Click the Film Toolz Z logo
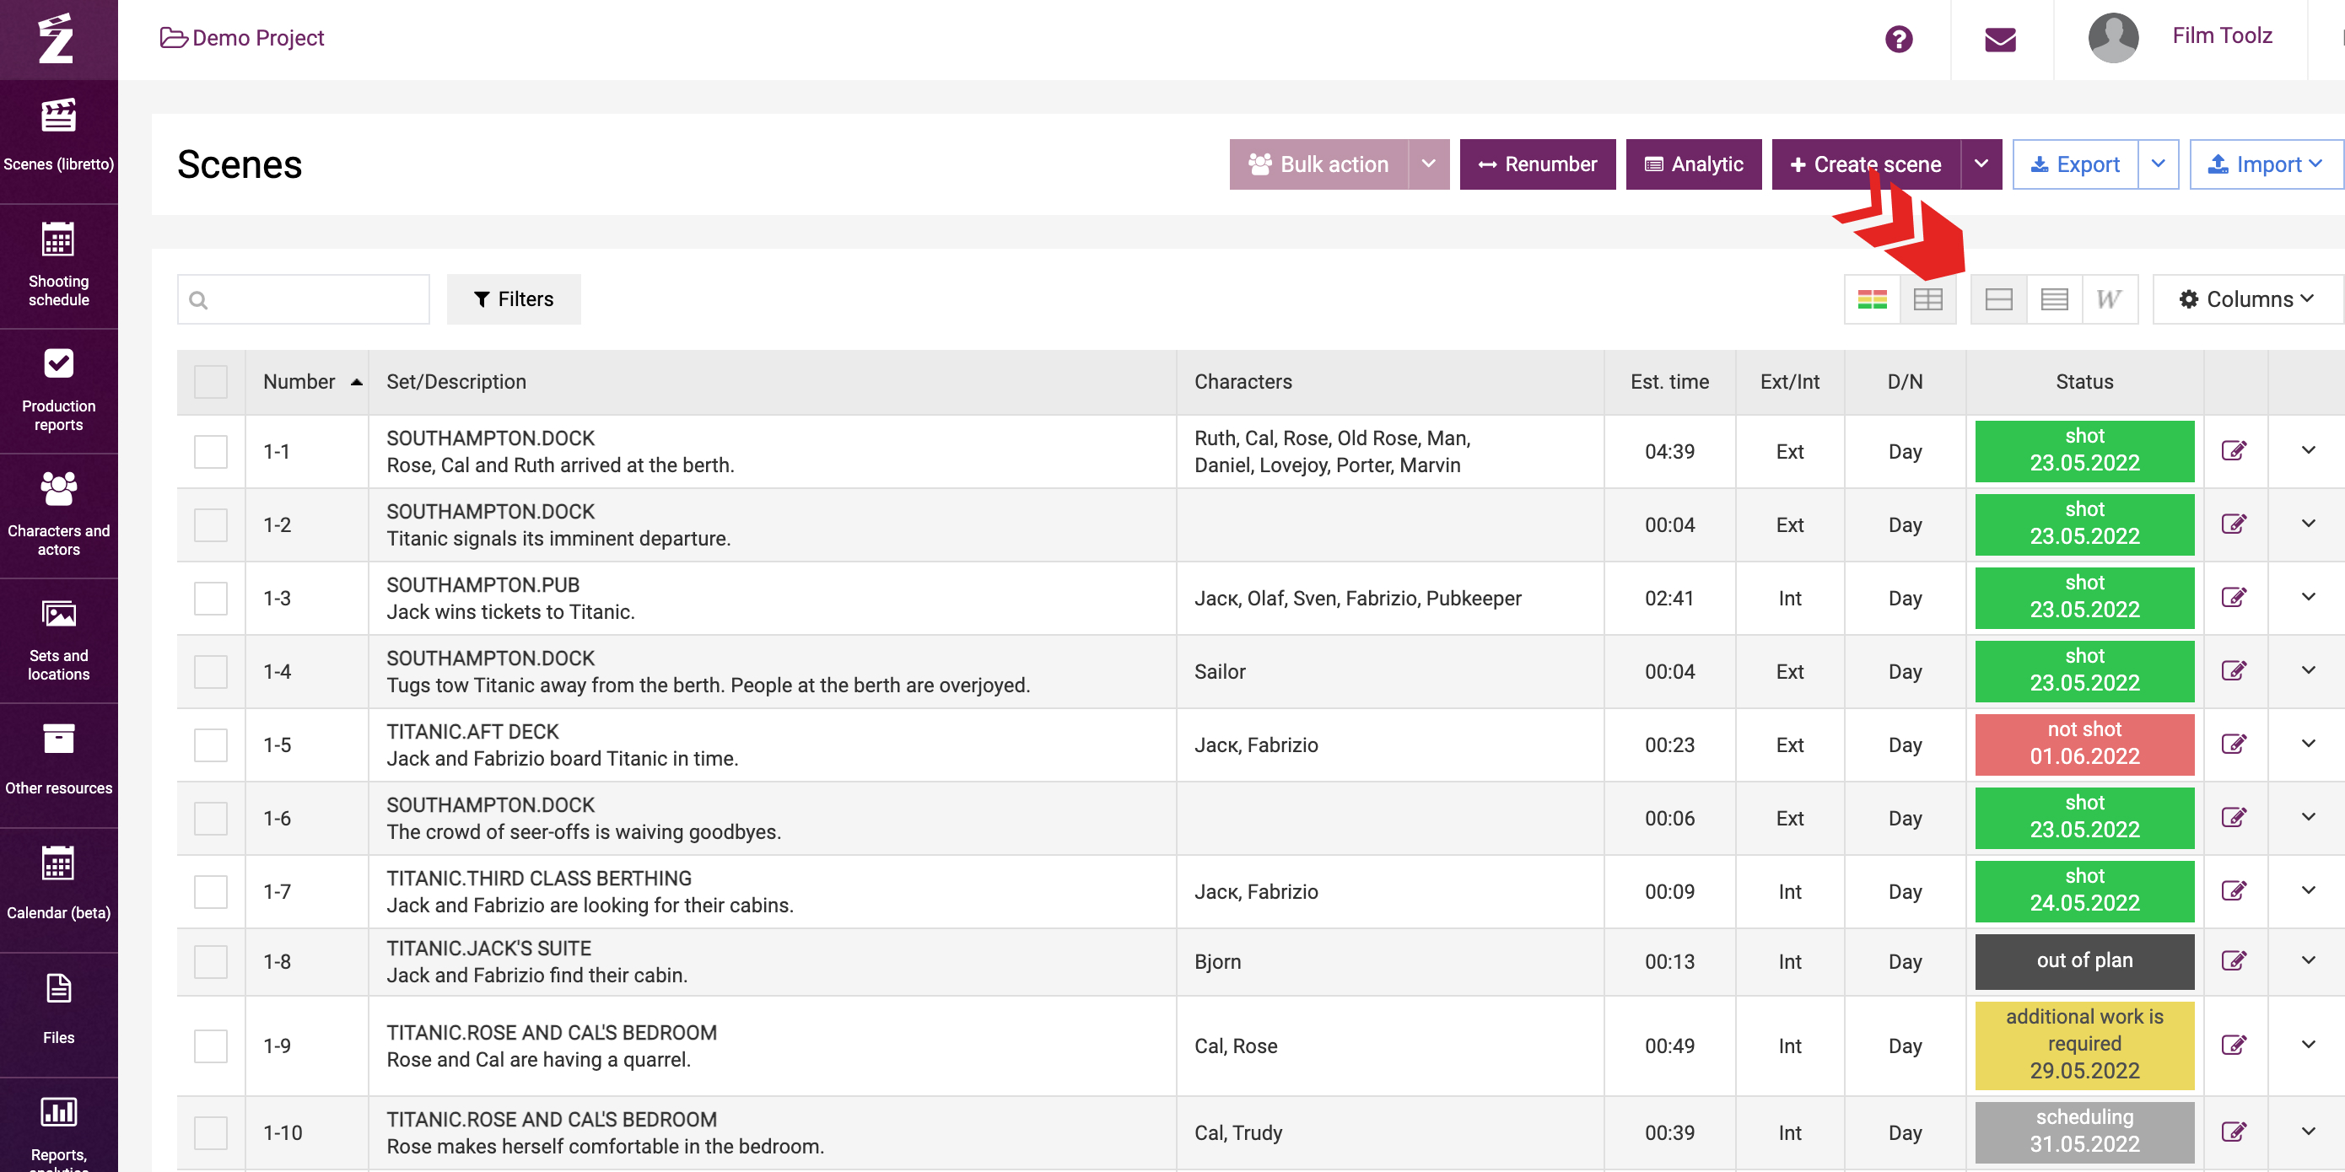This screenshot has height=1172, width=2345. coord(57,38)
